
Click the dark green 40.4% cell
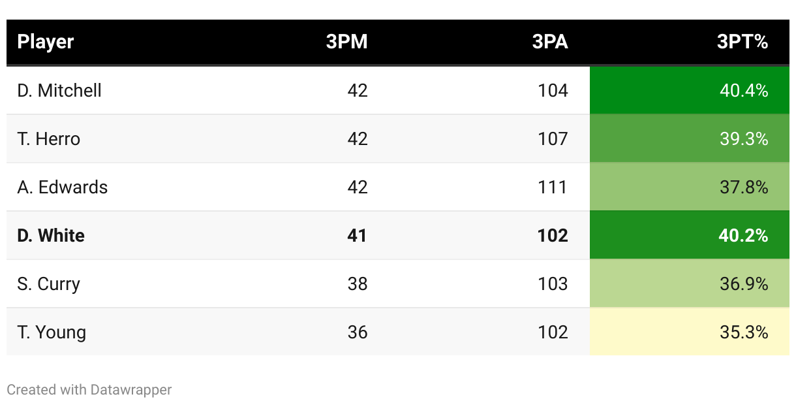point(689,90)
